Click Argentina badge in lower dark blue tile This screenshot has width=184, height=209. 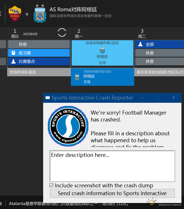[x=77, y=77]
